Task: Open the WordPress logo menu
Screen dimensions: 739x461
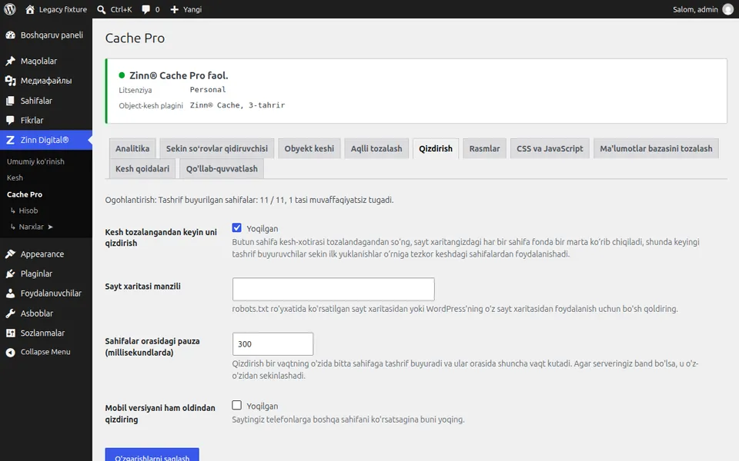Action: pyautogui.click(x=10, y=9)
